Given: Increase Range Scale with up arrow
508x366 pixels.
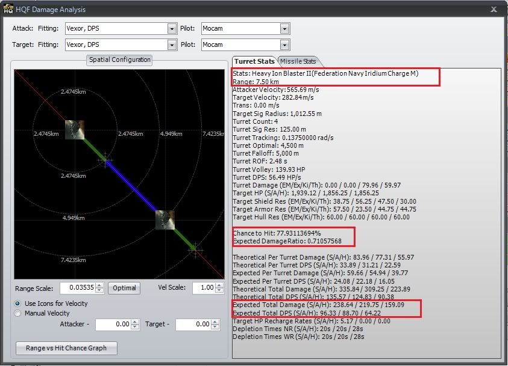Looking at the screenshot, I should (x=100, y=285).
